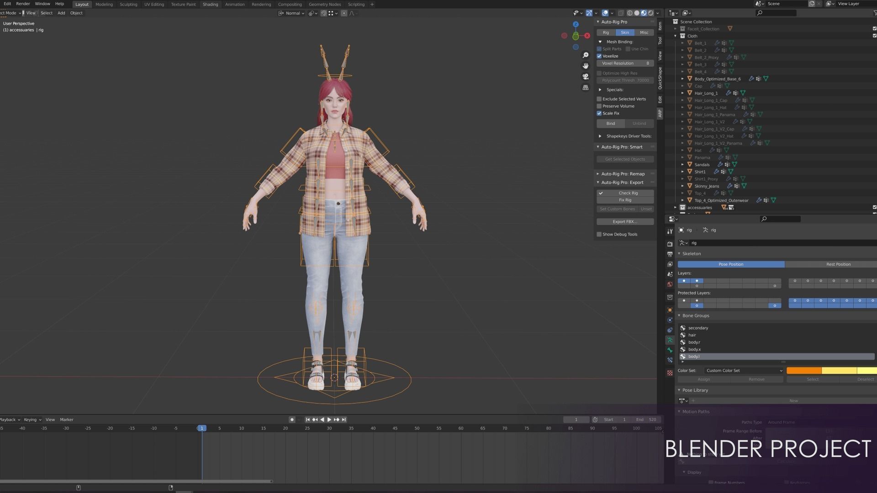Open Bone properties tab icon
Screen dimensions: 877x493
click(x=670, y=350)
